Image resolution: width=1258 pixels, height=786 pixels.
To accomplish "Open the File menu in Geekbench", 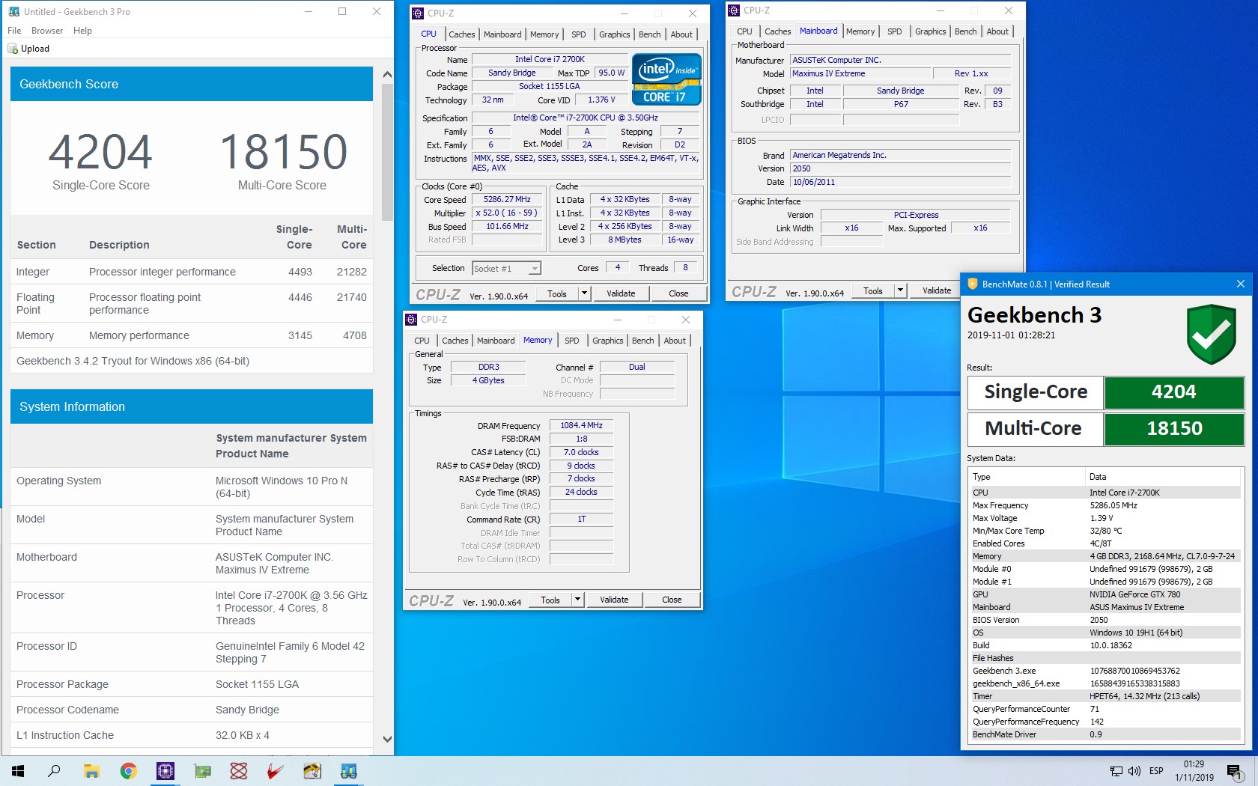I will [14, 31].
